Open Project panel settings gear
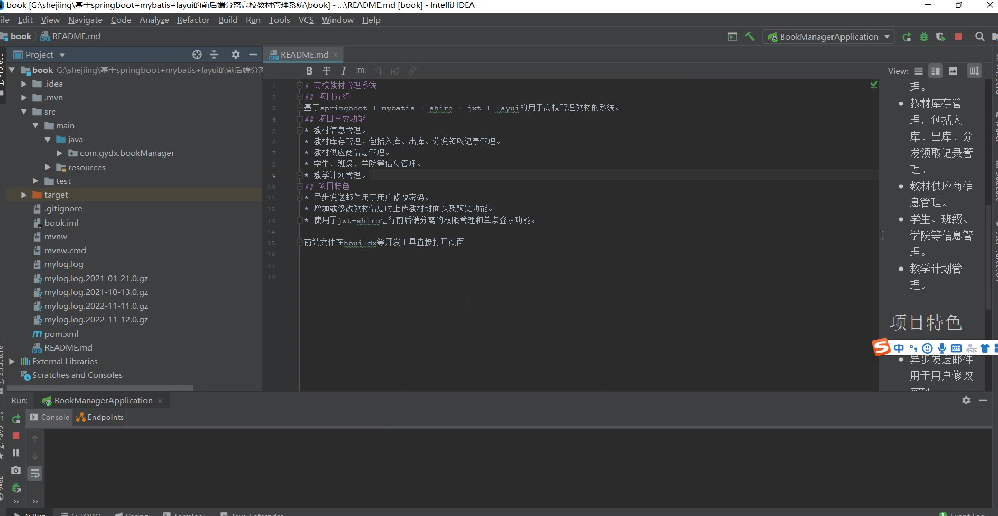 (x=236, y=54)
